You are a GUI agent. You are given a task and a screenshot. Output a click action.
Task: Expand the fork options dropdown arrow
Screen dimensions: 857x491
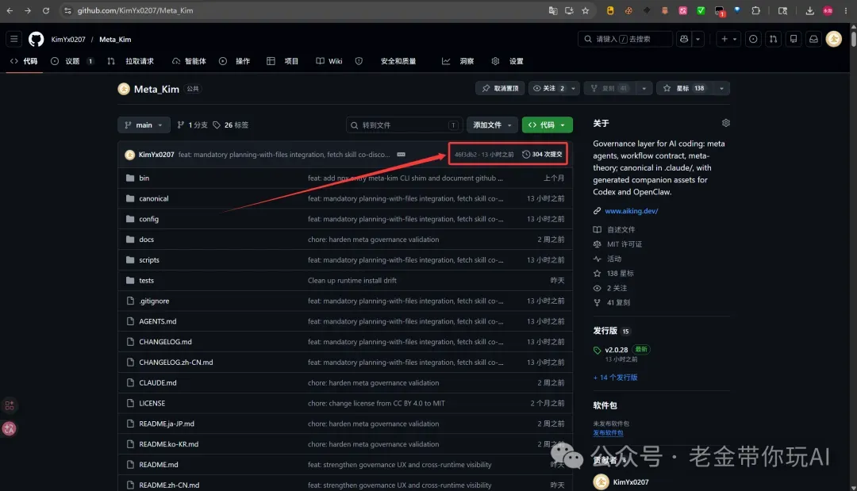[x=644, y=89]
